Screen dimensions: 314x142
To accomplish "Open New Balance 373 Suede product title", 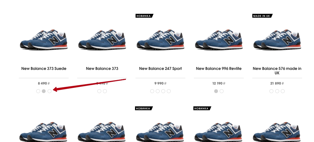I will tap(44, 69).
